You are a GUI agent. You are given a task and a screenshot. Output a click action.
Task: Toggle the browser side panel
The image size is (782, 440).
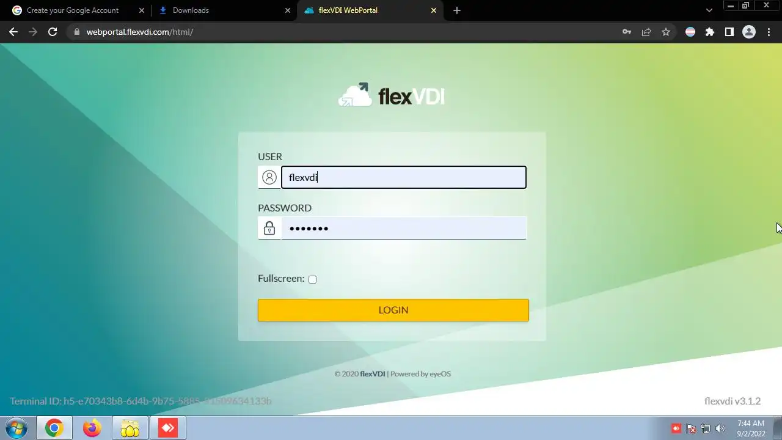point(729,32)
